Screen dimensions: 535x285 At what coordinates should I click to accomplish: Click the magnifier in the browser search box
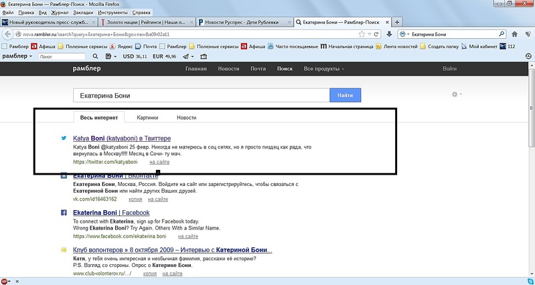point(502,34)
